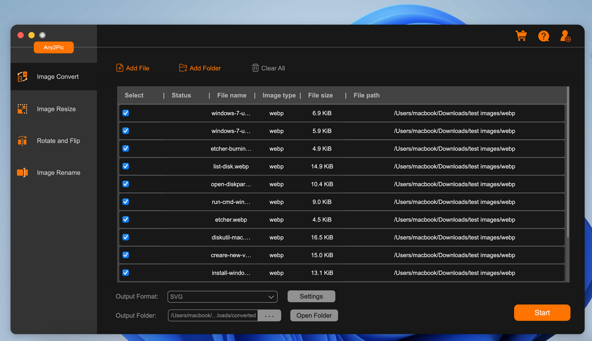Click the Any2Pic app badge

pyautogui.click(x=54, y=47)
